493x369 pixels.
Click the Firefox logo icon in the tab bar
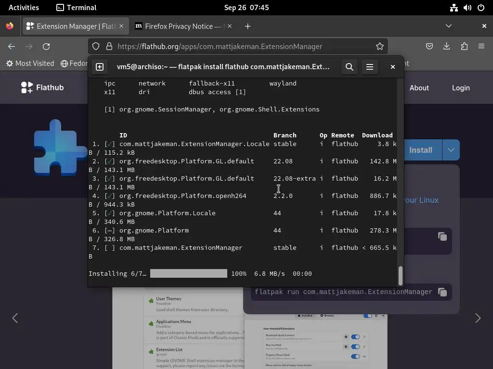coord(10,26)
